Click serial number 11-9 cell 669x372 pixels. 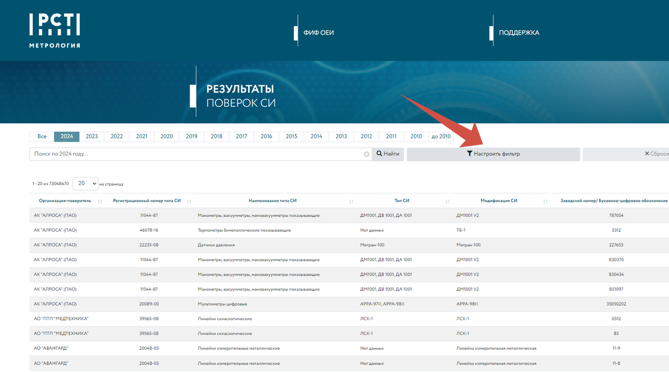[x=616, y=348]
